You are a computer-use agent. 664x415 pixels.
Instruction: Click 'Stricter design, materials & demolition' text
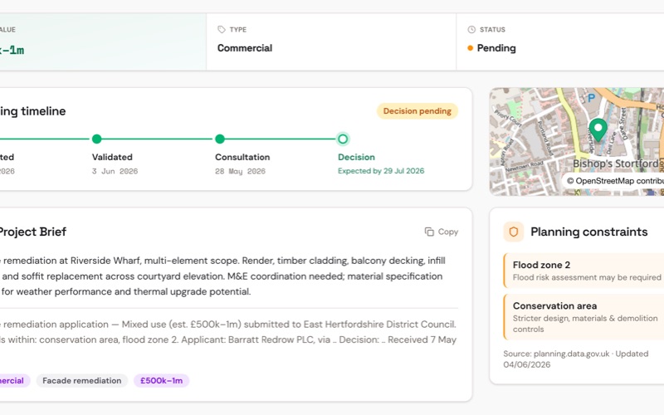585,318
